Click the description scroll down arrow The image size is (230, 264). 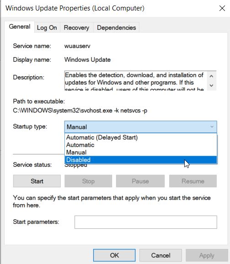211,85
